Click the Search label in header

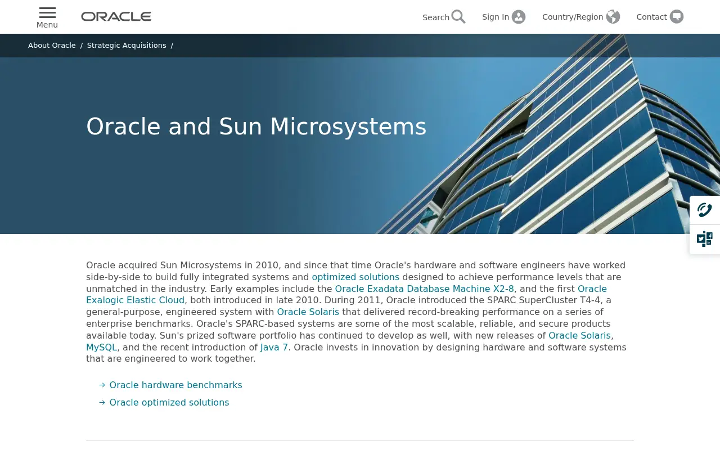tap(436, 17)
